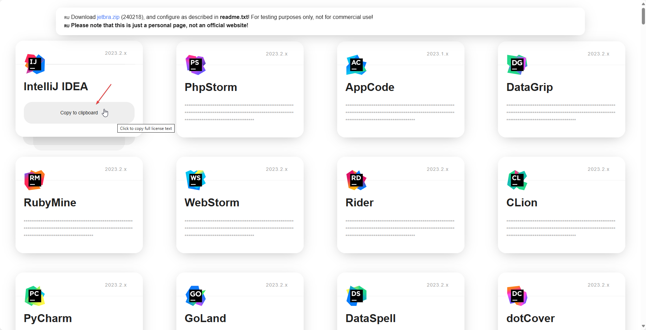Click the RubyMine card title
The height and width of the screenshot is (330, 646).
coord(50,203)
